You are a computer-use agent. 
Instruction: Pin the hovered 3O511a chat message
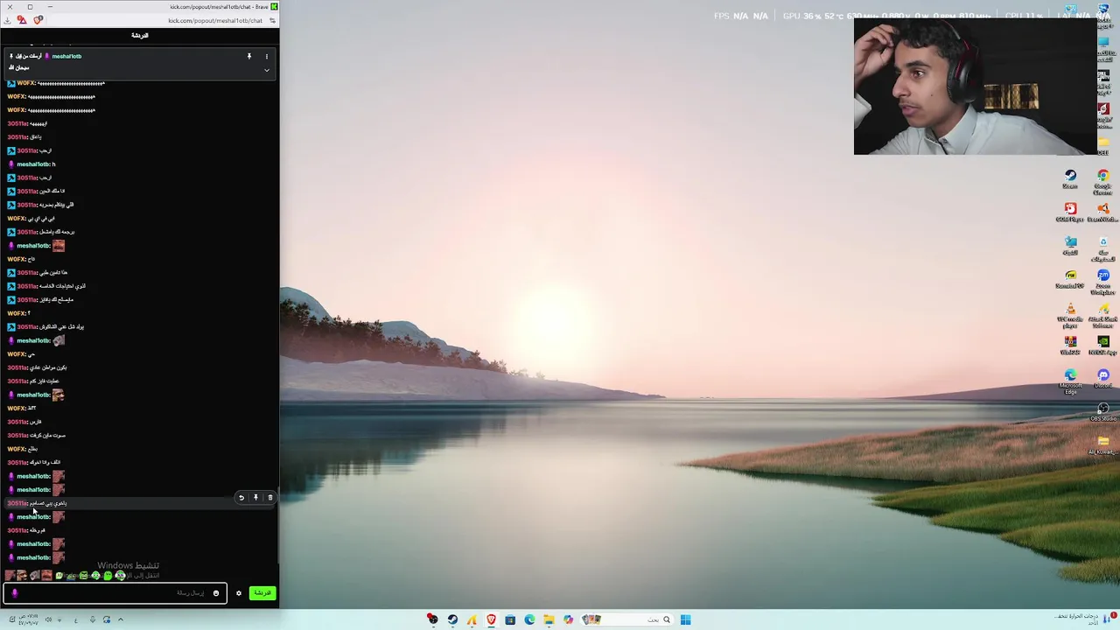[255, 497]
